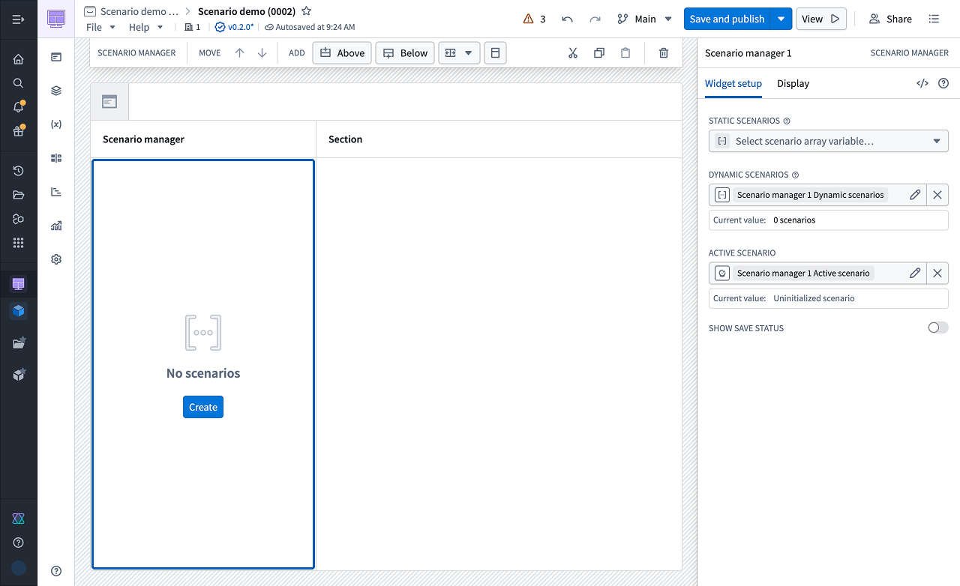Click the Share button
This screenshot has height=586, width=960.
click(890, 19)
